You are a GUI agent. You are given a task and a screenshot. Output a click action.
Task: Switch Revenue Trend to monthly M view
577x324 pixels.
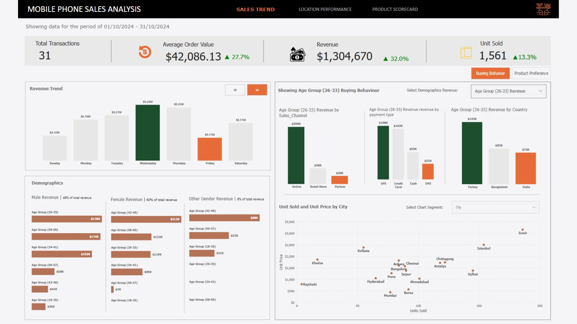(x=257, y=90)
